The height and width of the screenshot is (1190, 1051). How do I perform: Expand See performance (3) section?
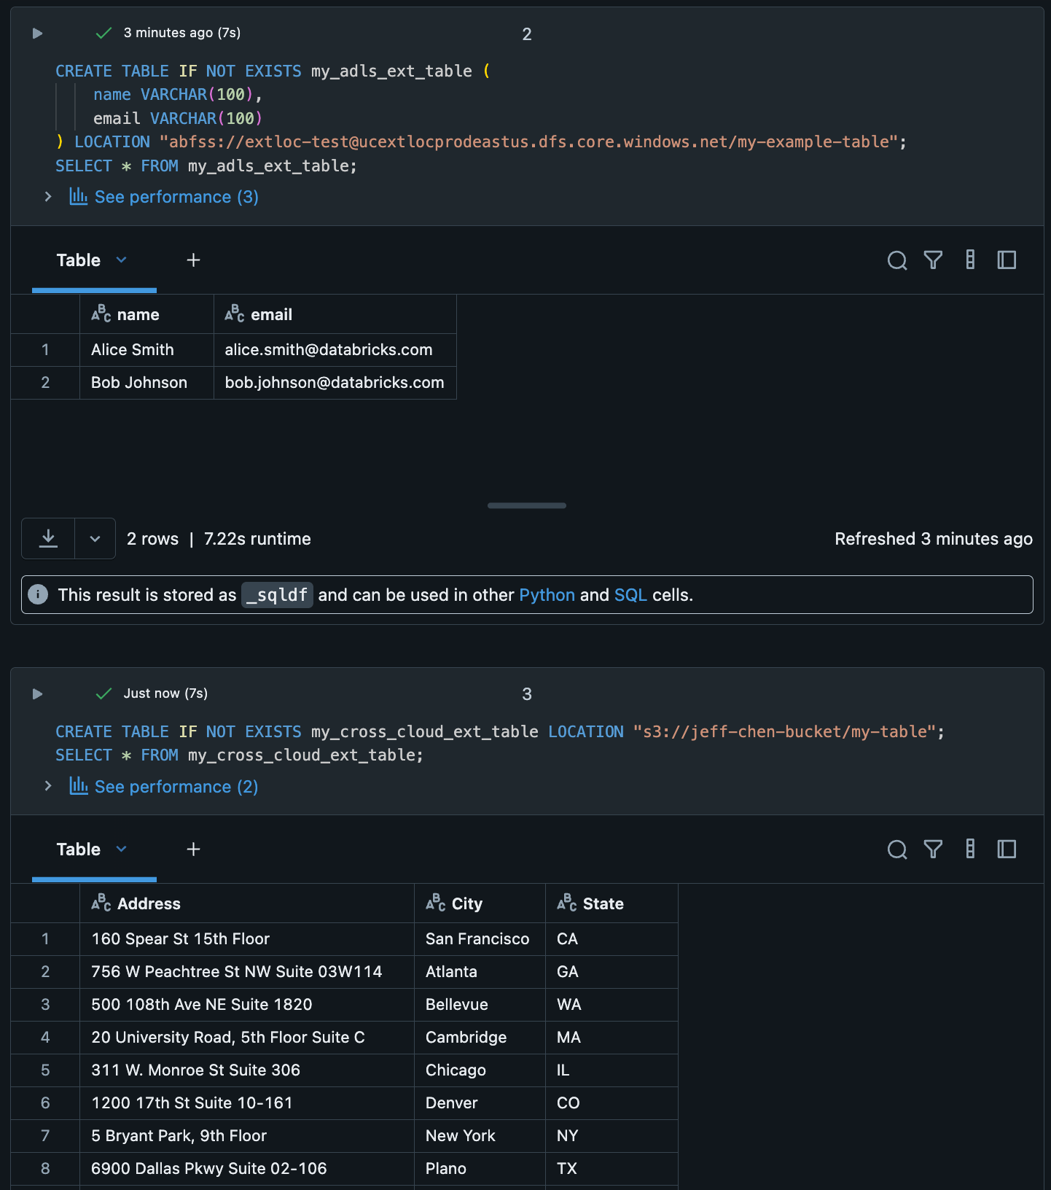click(x=48, y=197)
